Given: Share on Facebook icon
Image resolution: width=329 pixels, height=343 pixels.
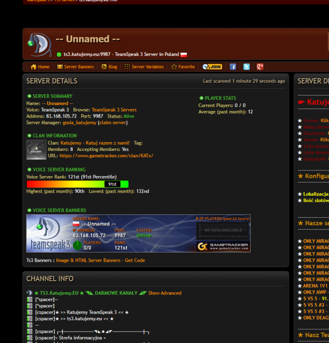Looking at the screenshot, I should point(233,67).
